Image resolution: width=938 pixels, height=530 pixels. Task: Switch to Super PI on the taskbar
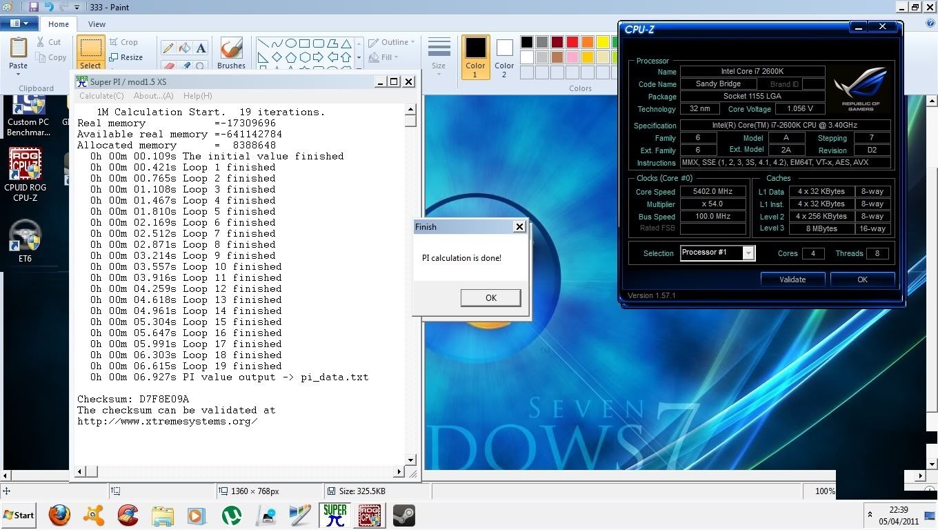(x=335, y=516)
